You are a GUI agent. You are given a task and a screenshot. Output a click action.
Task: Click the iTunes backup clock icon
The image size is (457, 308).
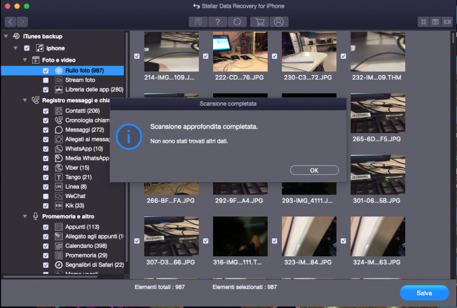point(16,36)
